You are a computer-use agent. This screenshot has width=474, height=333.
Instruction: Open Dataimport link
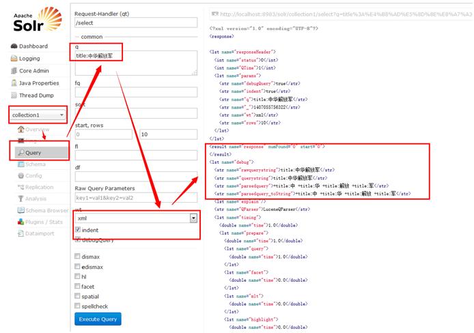point(40,233)
